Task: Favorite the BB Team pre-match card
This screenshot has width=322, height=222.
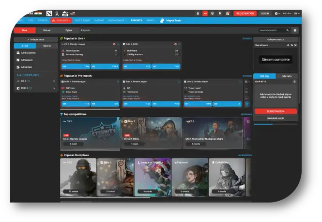Action: pos(118,81)
